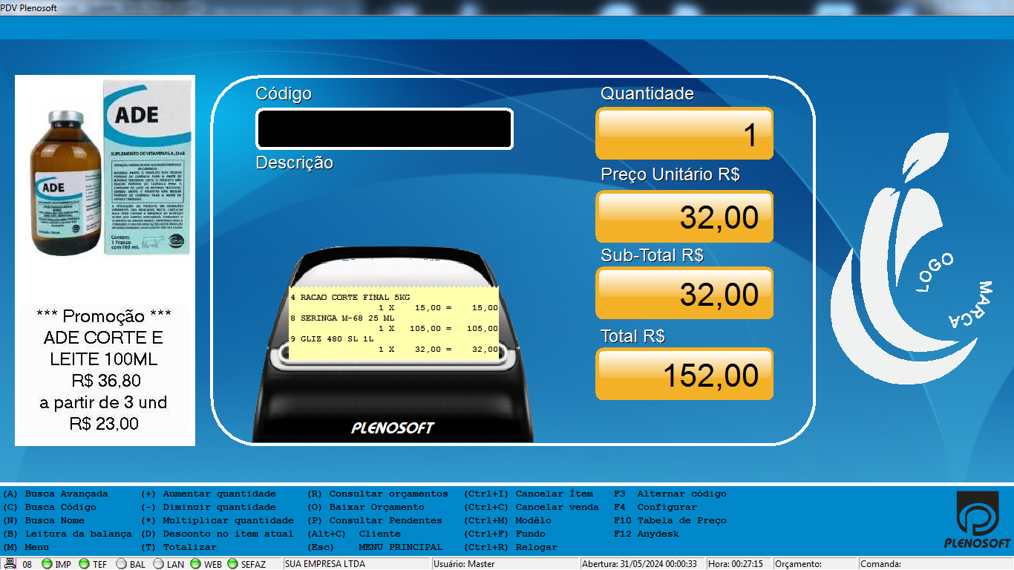
Task: Click '(+) Aumentar quantidade' shortcut
Action: pyautogui.click(x=209, y=494)
